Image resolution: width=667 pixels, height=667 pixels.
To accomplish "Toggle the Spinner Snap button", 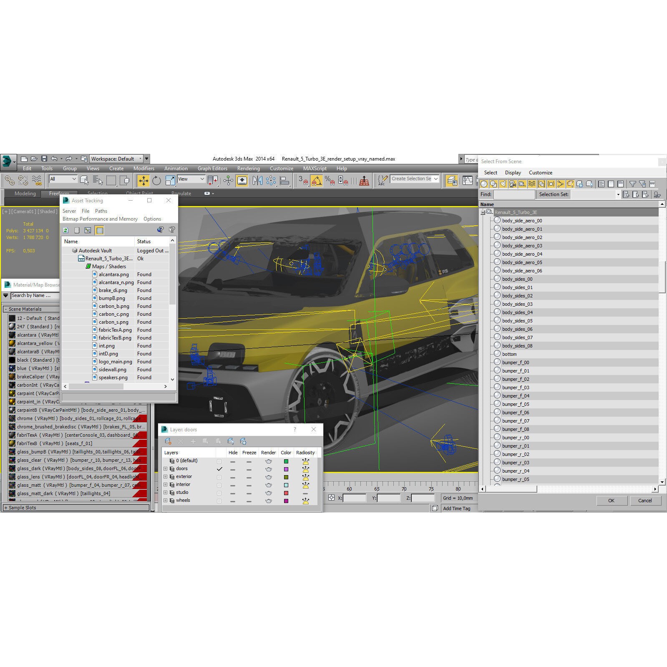I will 343,181.
